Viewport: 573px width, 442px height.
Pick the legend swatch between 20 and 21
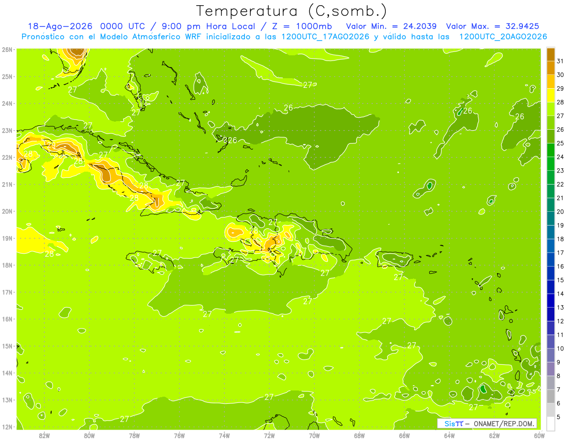click(x=551, y=205)
